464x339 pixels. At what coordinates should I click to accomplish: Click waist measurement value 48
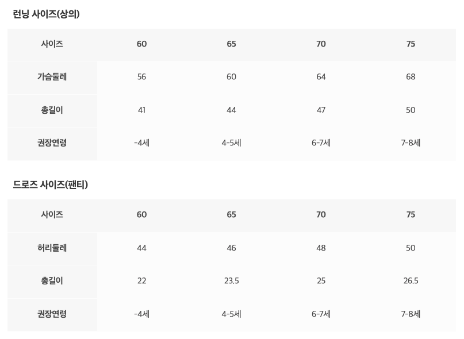pos(321,248)
